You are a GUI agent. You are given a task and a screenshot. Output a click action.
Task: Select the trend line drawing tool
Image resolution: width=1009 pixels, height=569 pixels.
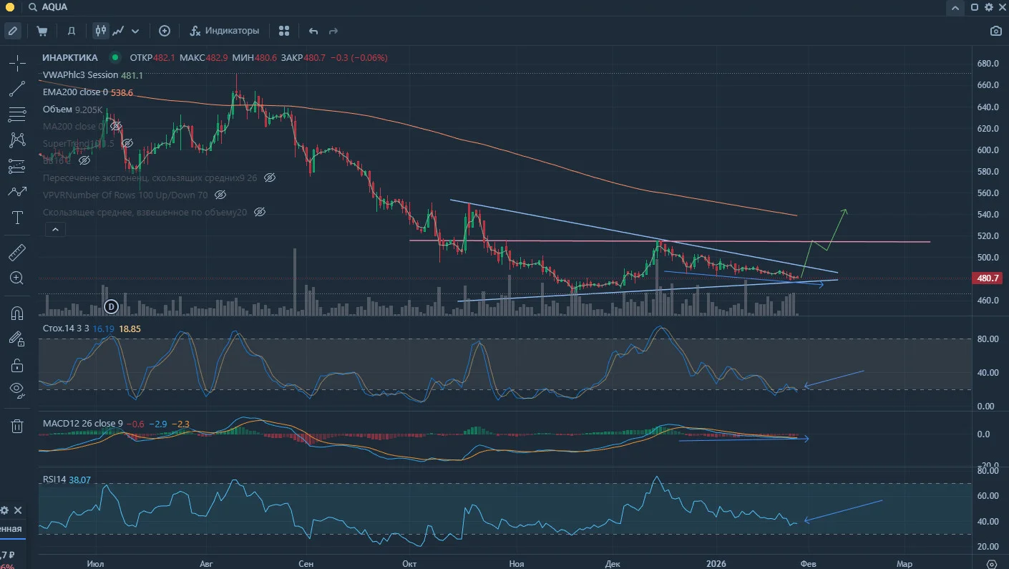tap(17, 89)
